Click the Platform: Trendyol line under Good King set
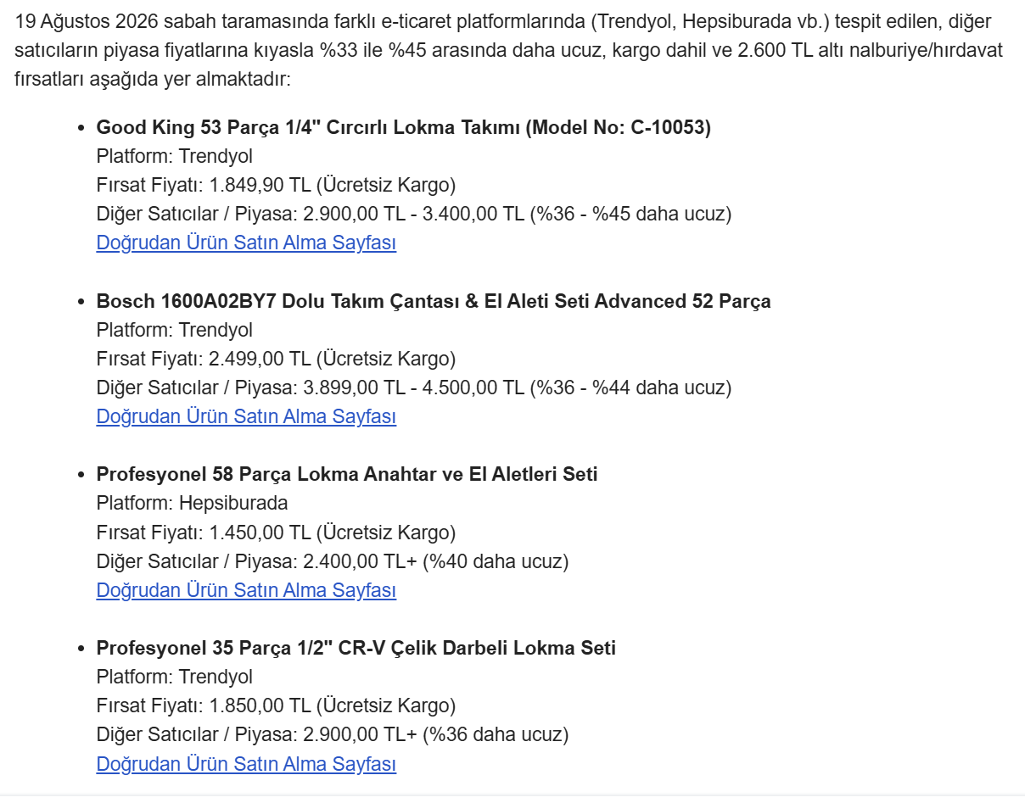This screenshot has height=803, width=1025. pyautogui.click(x=175, y=156)
